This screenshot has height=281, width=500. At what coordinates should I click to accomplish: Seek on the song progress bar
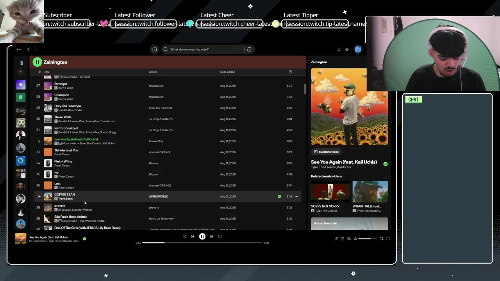pos(202,243)
